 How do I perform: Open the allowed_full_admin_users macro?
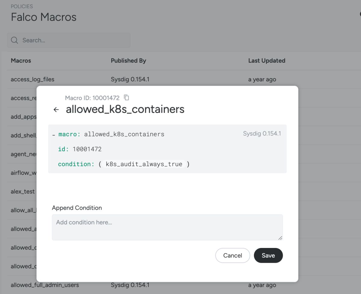(x=45, y=285)
